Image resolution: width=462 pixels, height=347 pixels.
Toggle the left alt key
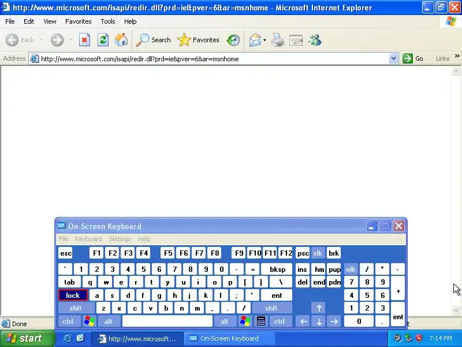coord(109,321)
